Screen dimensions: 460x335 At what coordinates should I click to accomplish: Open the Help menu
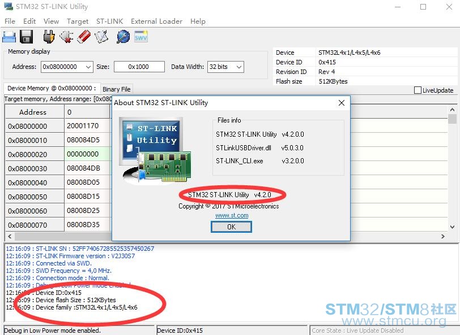coord(198,21)
